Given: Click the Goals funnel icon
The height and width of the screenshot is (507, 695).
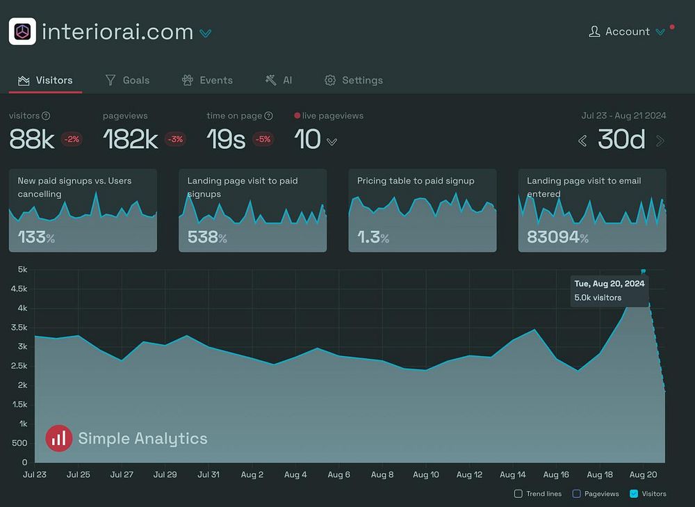Looking at the screenshot, I should click(x=111, y=80).
